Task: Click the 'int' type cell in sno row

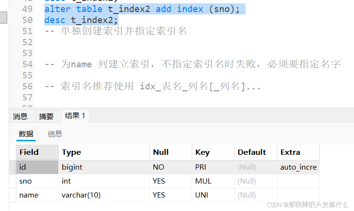Action: click(x=104, y=181)
